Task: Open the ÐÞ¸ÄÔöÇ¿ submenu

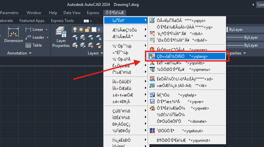Action: tap(126, 124)
